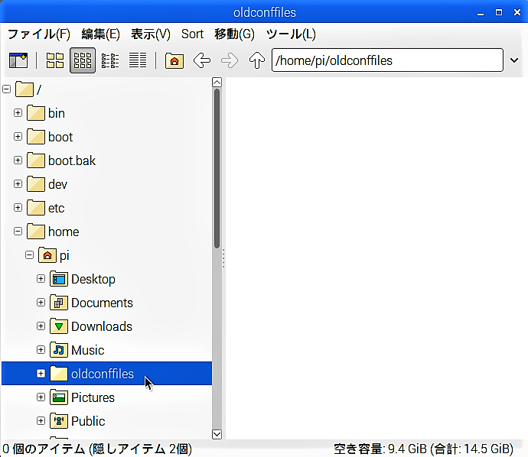This screenshot has height=457, width=528.
Task: Select thumbnail grid view button
Action: [83, 60]
